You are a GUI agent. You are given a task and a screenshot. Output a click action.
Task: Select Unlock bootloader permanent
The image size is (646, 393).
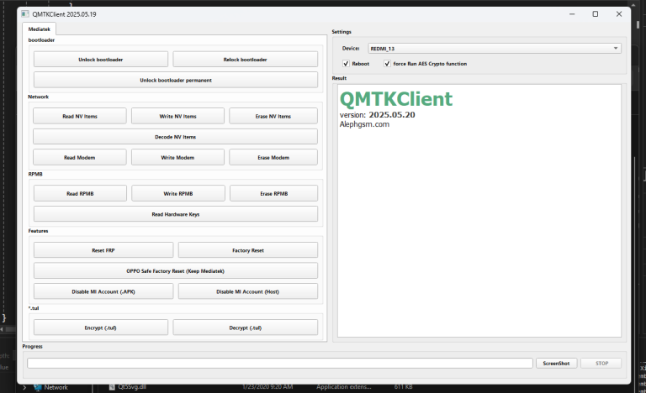[x=175, y=80]
